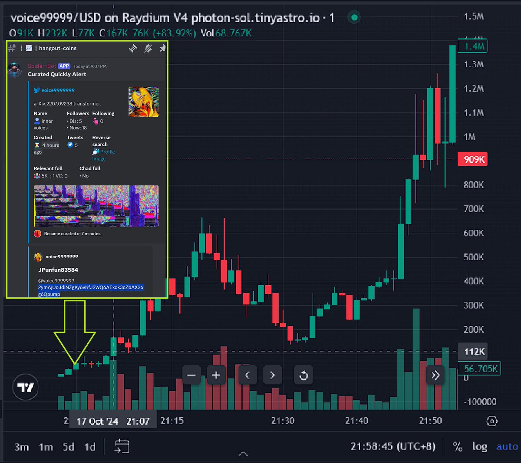Open voice9999999 Twitter profile link

point(58,90)
